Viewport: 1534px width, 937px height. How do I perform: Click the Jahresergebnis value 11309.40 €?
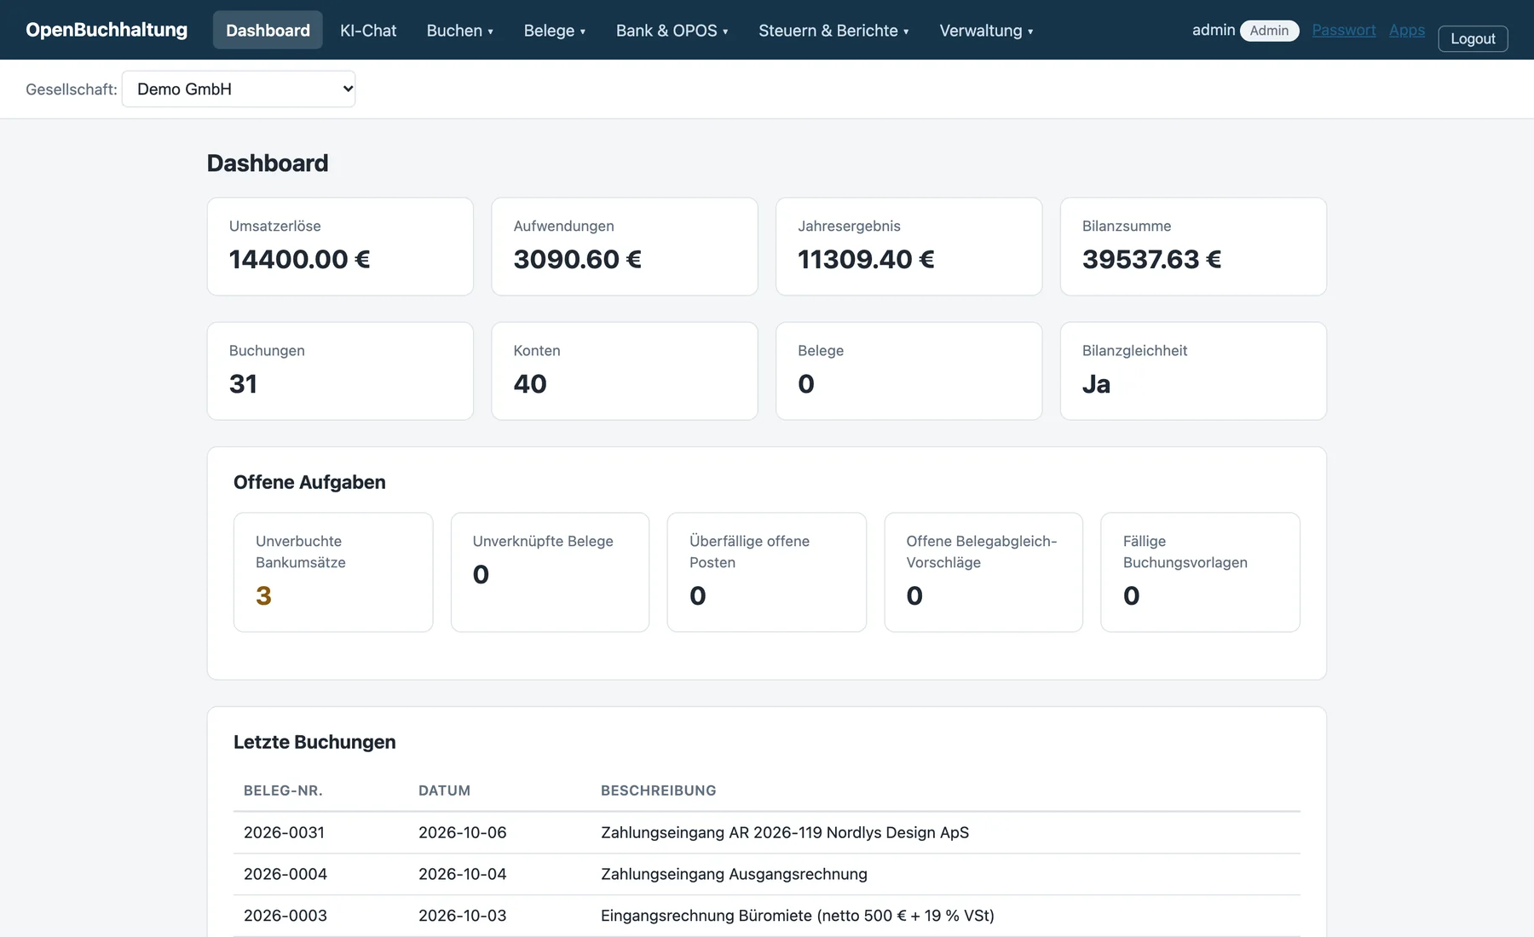(x=866, y=259)
